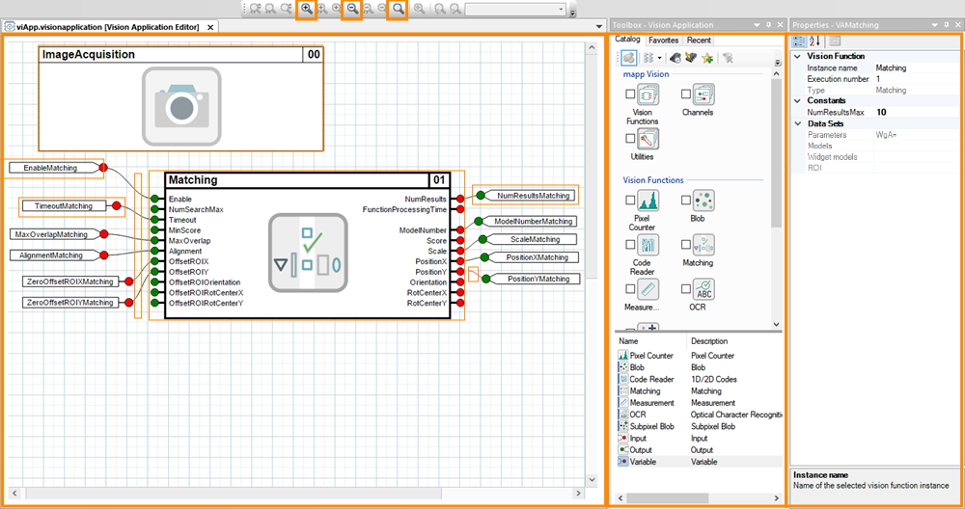
Task: Switch to the Favorites tab
Action: (x=664, y=40)
